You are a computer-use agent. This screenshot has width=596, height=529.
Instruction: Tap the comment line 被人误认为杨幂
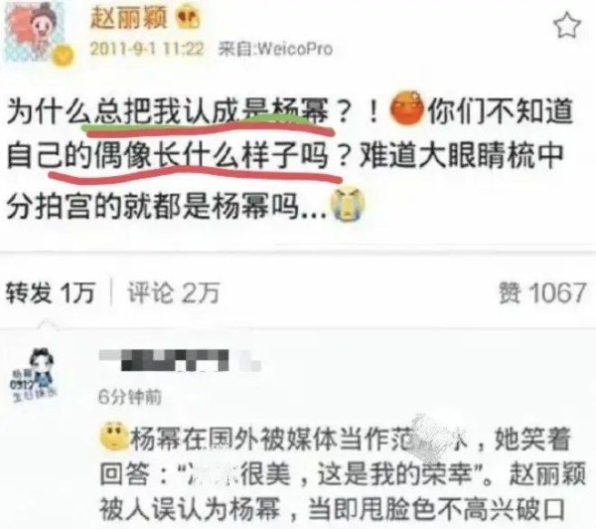(190, 509)
